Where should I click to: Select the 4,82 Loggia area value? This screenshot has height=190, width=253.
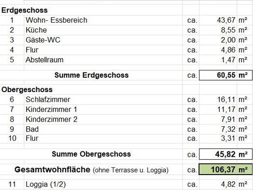228,184
